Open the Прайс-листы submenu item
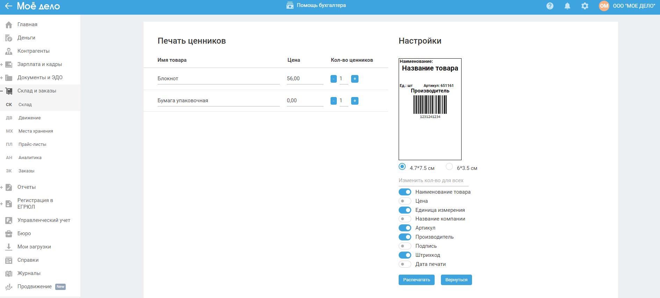This screenshot has width=660, height=298. (x=32, y=144)
